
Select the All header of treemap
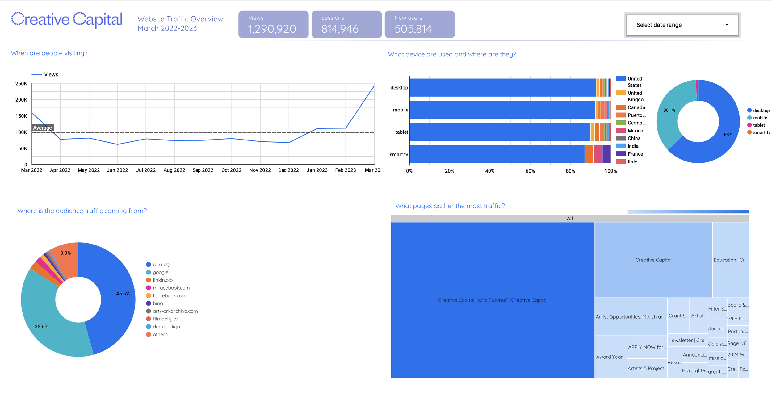569,218
